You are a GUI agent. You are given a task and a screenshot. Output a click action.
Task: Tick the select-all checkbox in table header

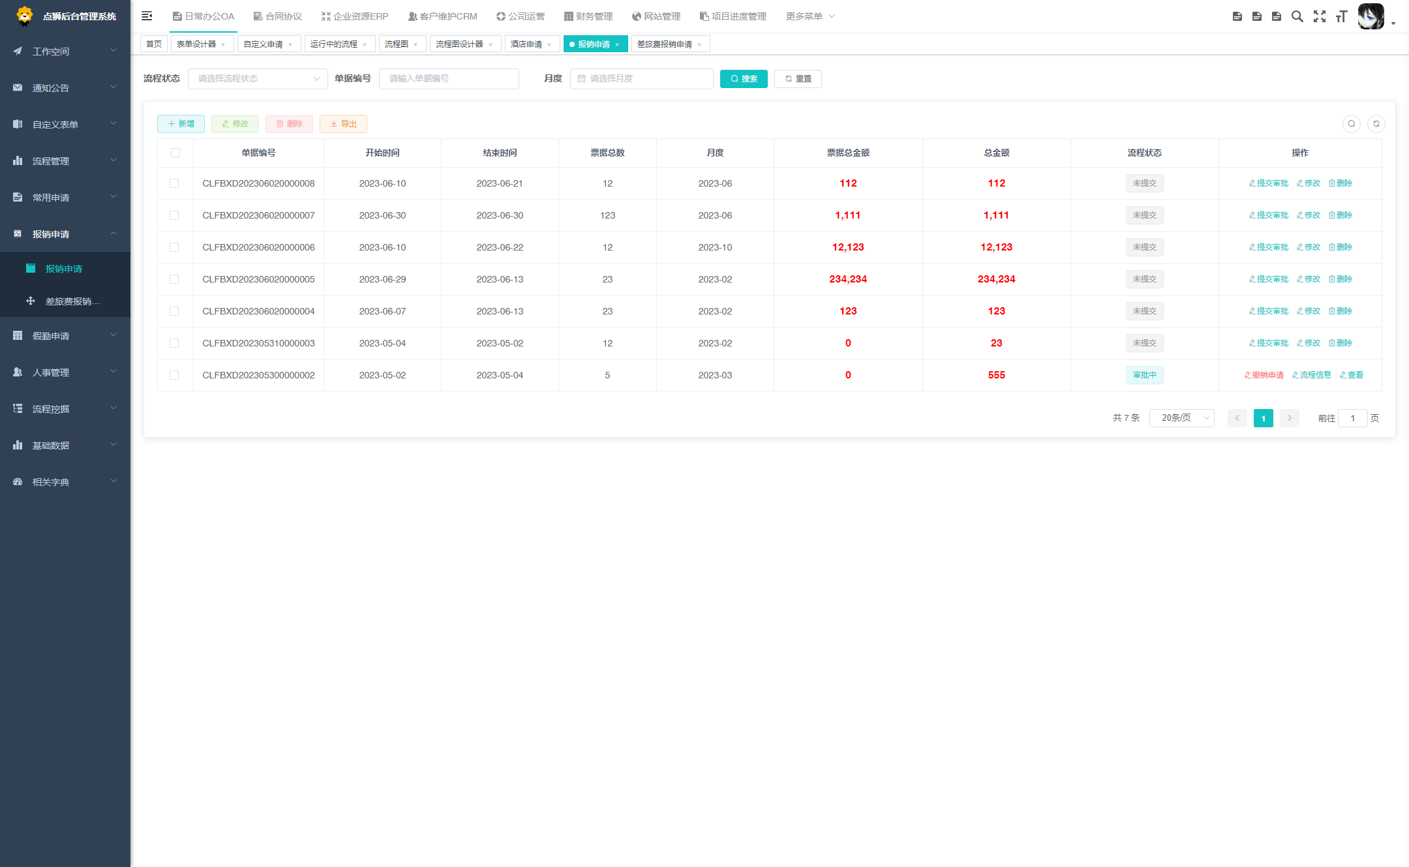pyautogui.click(x=175, y=153)
